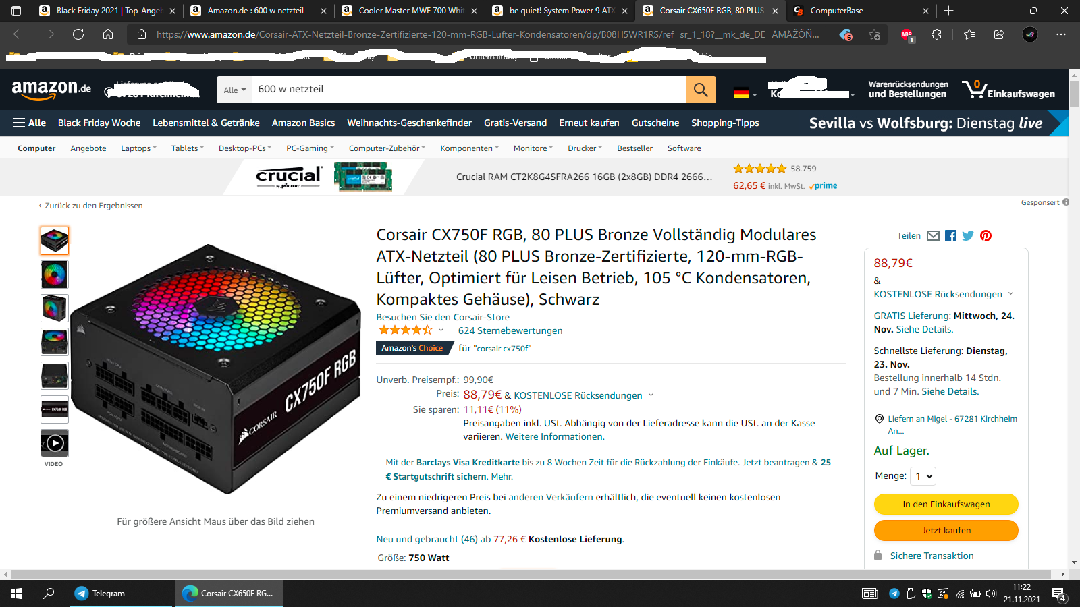Click the Jetzt kaufen button

point(946,530)
